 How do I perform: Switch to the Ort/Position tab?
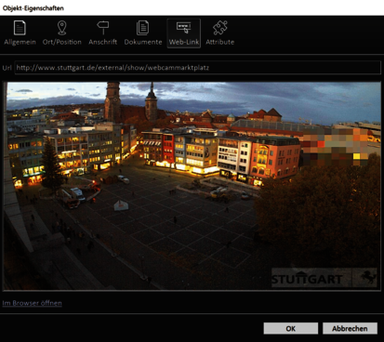62,33
